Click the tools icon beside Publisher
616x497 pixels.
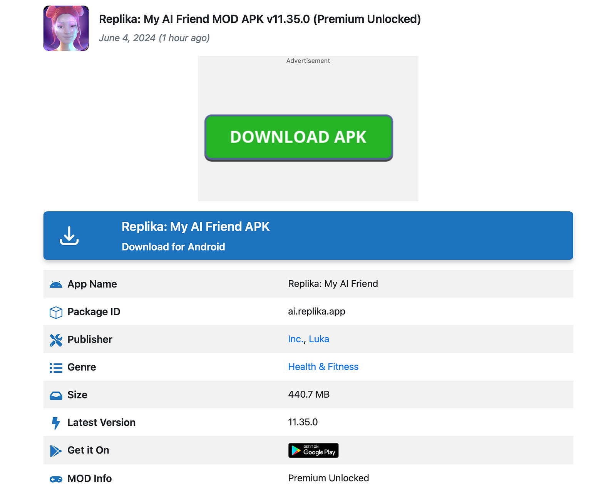56,340
